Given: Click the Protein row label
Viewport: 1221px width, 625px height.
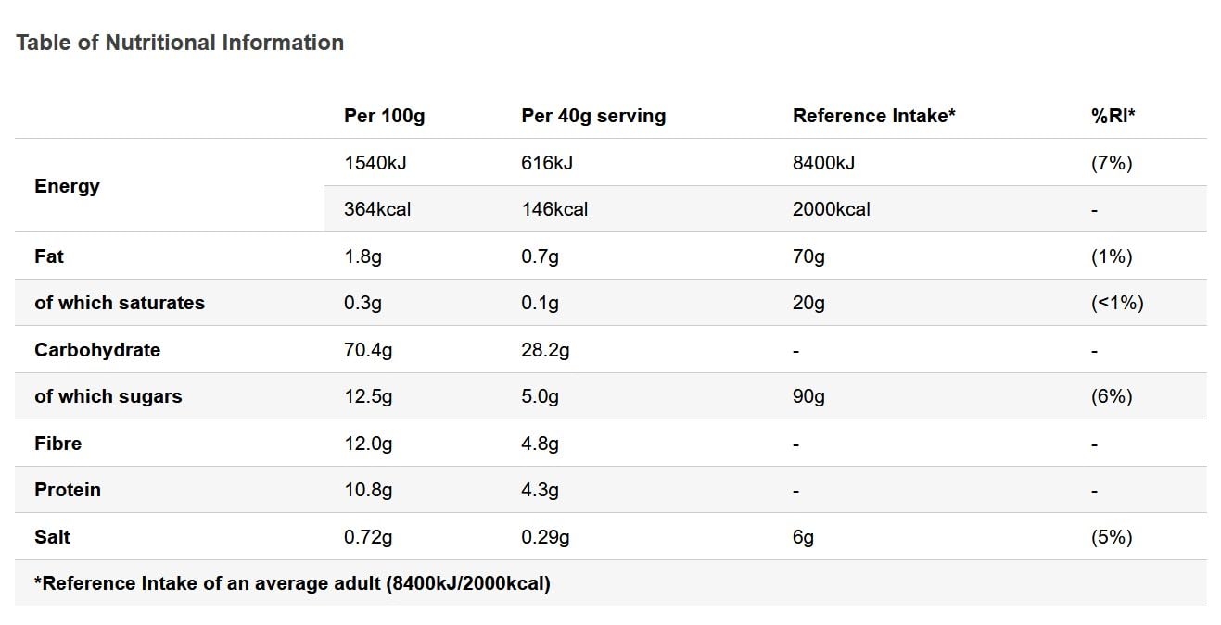Looking at the screenshot, I should 68,490.
